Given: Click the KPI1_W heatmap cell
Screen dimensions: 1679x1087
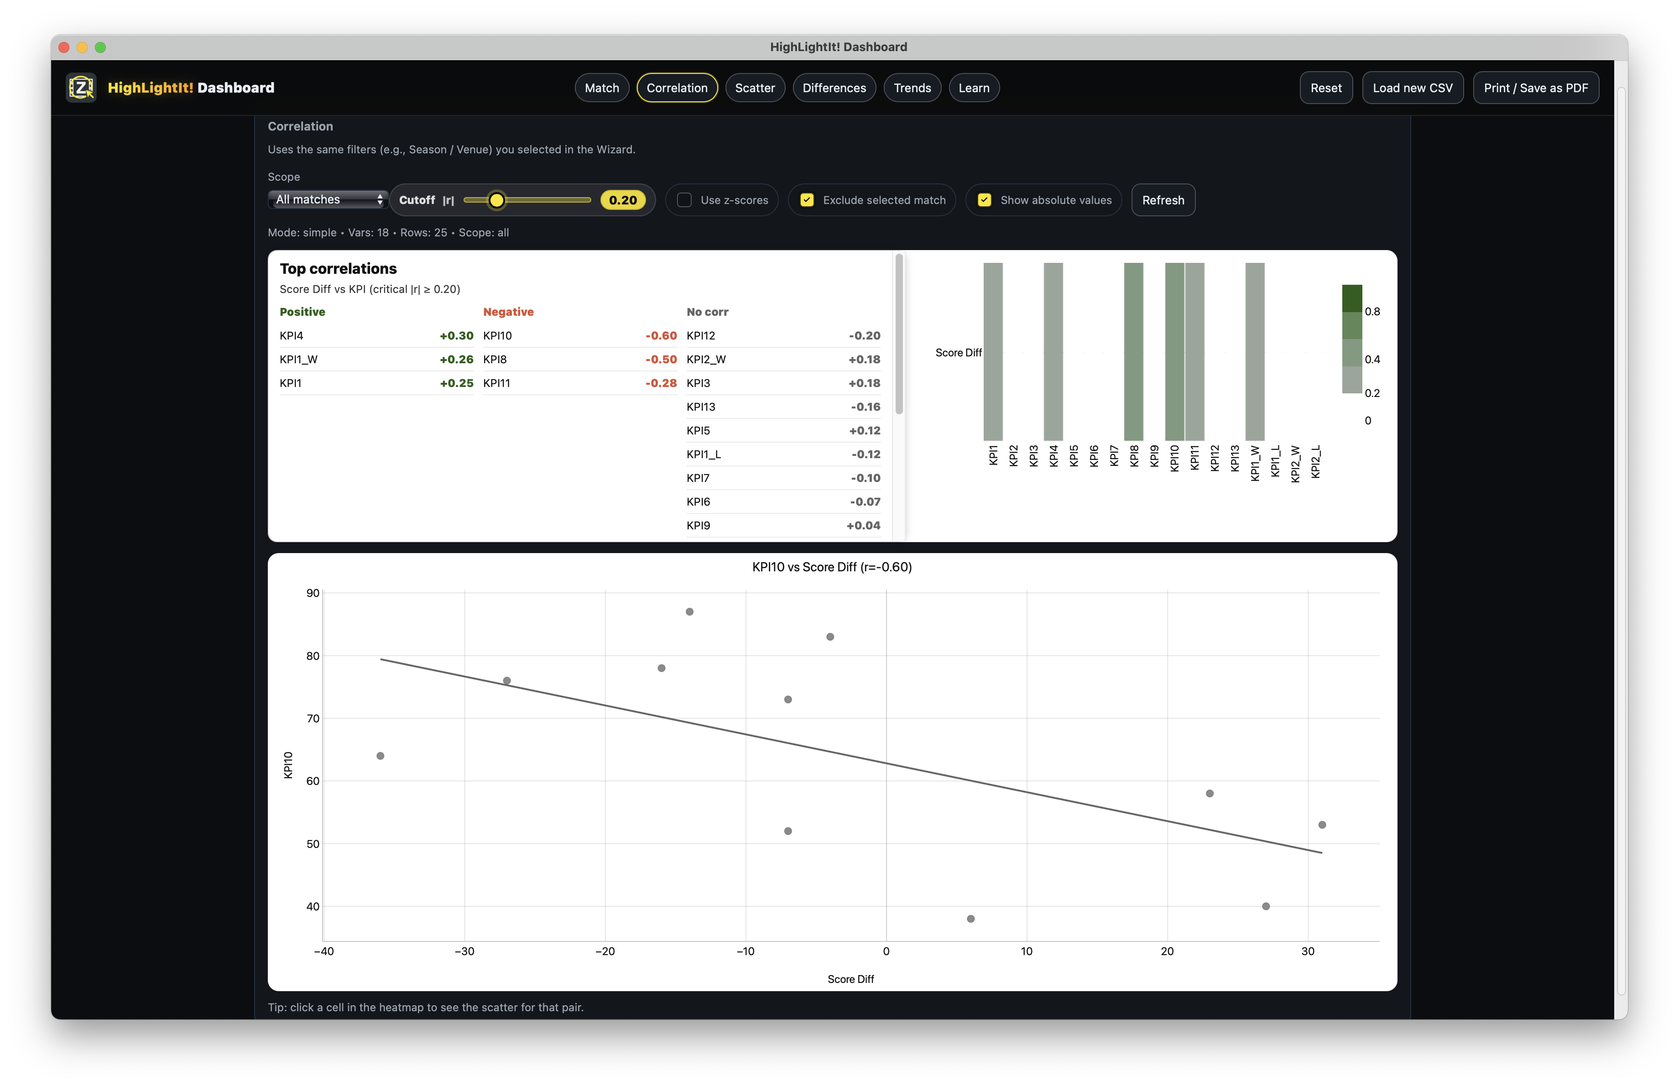Looking at the screenshot, I should point(1254,351).
